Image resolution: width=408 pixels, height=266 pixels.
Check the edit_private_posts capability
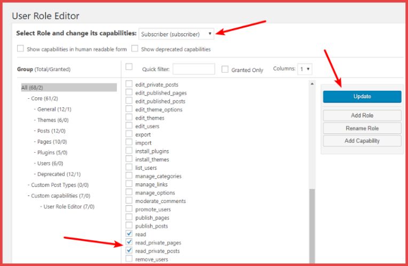129,84
